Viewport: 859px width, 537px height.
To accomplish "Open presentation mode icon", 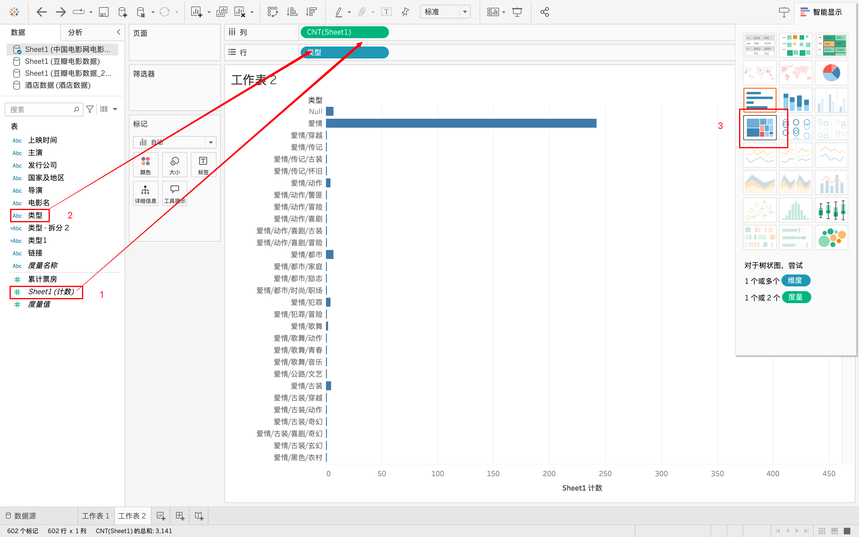I will [517, 12].
